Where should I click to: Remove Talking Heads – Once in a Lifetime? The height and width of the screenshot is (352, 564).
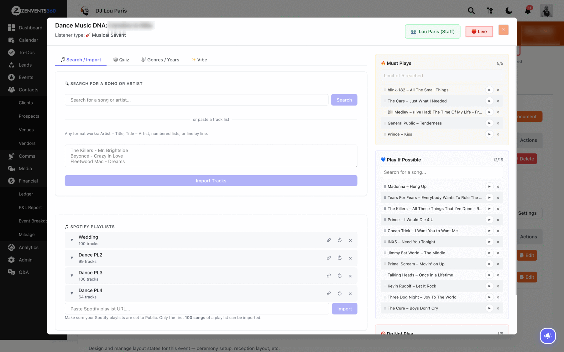498,275
